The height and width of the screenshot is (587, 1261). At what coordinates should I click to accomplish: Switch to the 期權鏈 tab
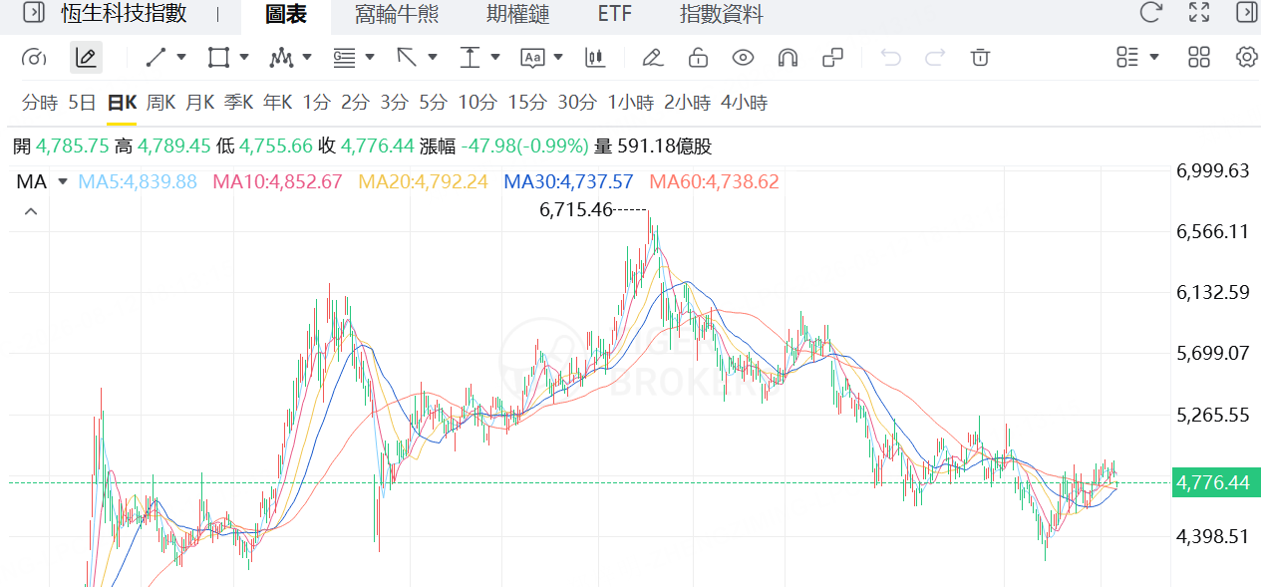tap(517, 14)
